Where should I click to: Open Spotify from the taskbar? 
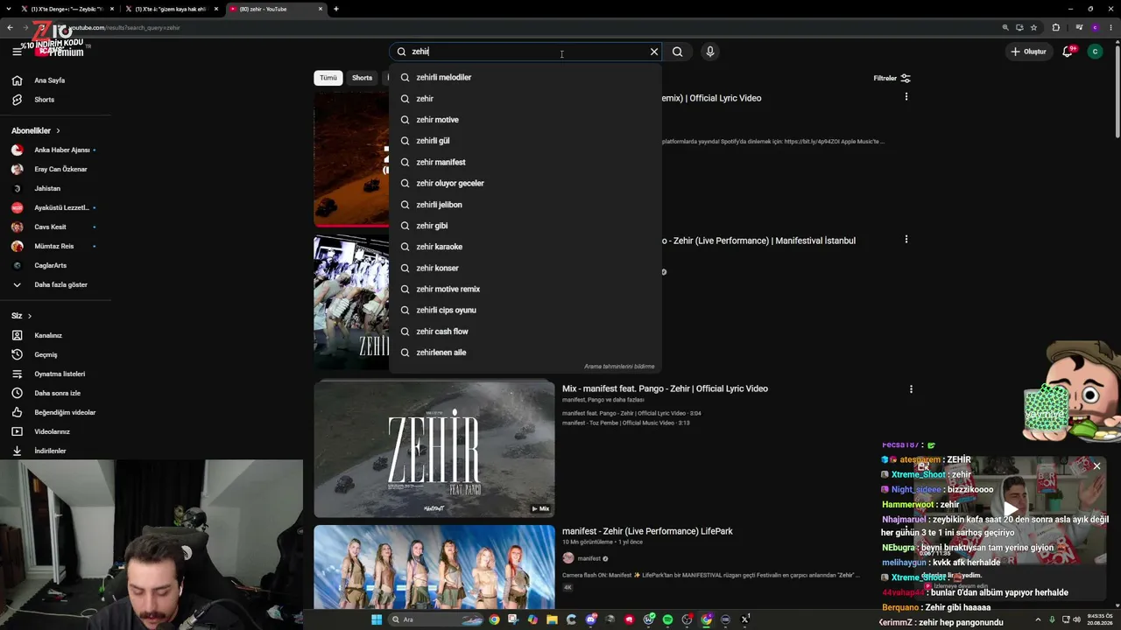coord(667,619)
